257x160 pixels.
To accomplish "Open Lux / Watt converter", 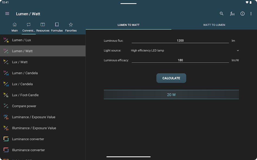I will [43, 62].
